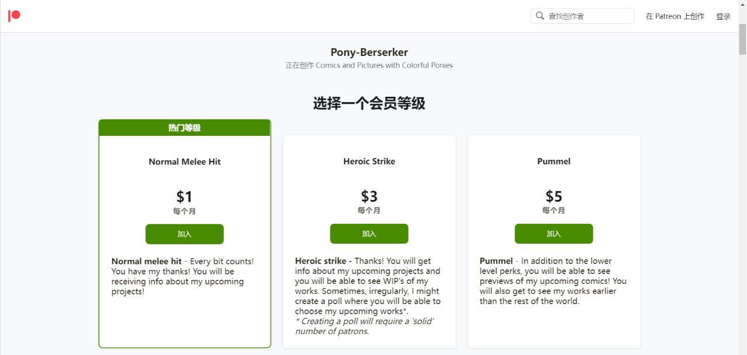Join the $5 Pummel tier
Image resolution: width=747 pixels, height=355 pixels.
coord(553,234)
